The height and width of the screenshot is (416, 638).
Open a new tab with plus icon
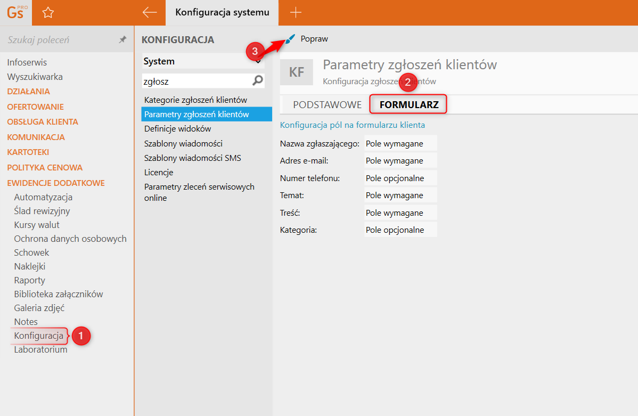click(x=296, y=13)
